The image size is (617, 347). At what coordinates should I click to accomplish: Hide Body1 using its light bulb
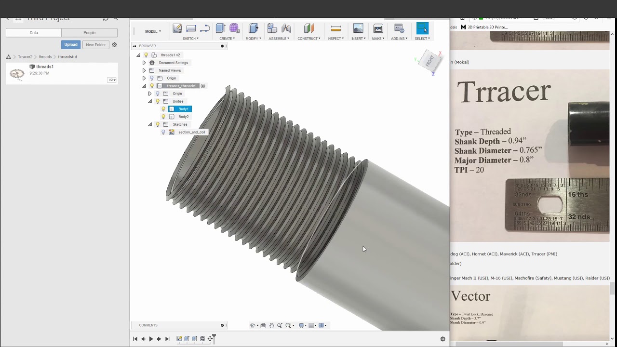click(x=163, y=109)
